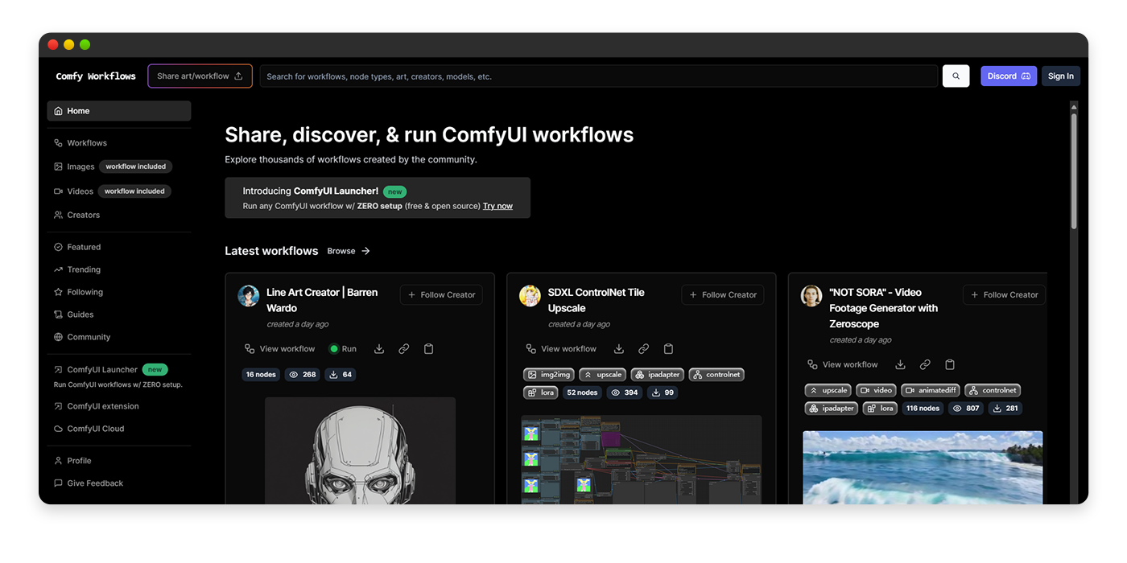
Task: View workflow for NOT SORA video generator
Action: click(843, 365)
